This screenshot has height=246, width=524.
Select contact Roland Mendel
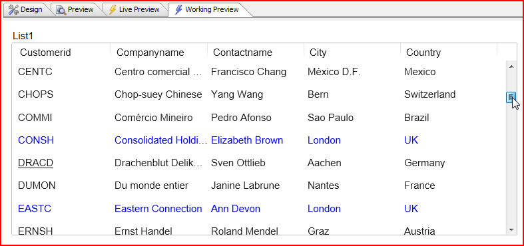[244, 231]
